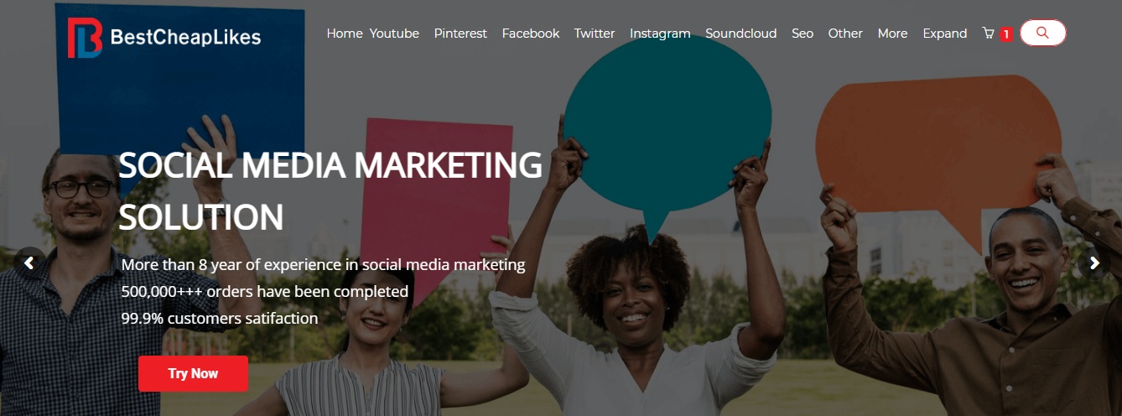Screen dimensions: 1122x416
Task: Click the Social Media Marketing Solution heading
Action: [330, 191]
